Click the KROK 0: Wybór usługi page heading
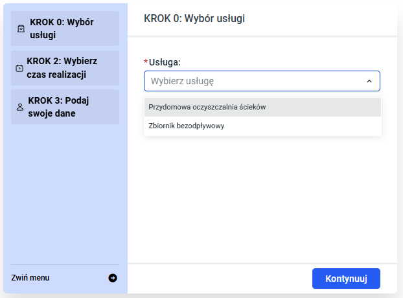This screenshot has height=298, width=403. [194, 18]
